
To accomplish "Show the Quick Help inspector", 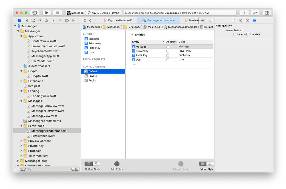I will tap(247, 20).
